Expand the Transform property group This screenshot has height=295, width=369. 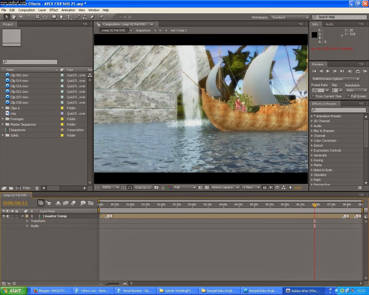pos(27,221)
